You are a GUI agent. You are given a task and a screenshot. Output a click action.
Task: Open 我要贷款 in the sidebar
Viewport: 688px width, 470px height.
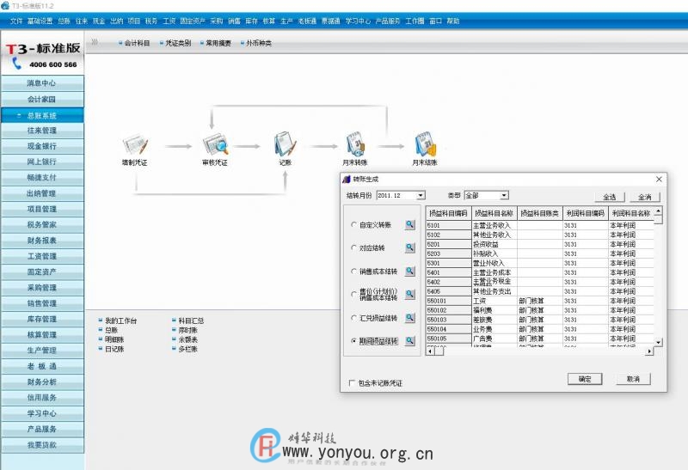[42, 444]
